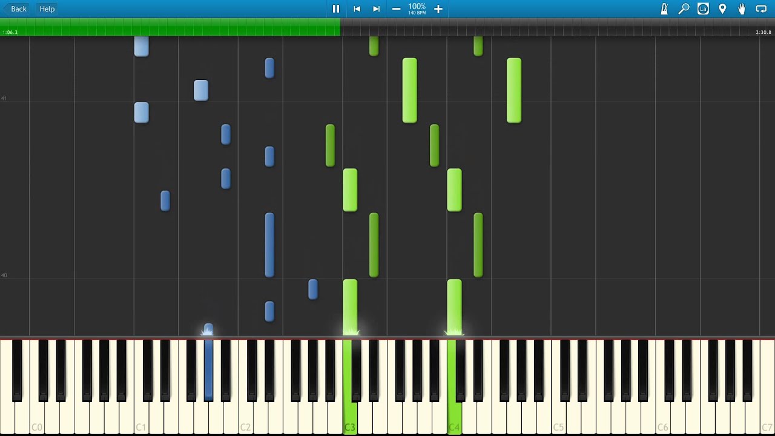The image size is (775, 436).
Task: Play the C6 piano key
Action: (662, 418)
